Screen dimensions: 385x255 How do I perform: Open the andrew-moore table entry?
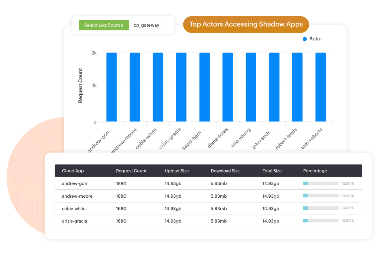pyautogui.click(x=77, y=196)
